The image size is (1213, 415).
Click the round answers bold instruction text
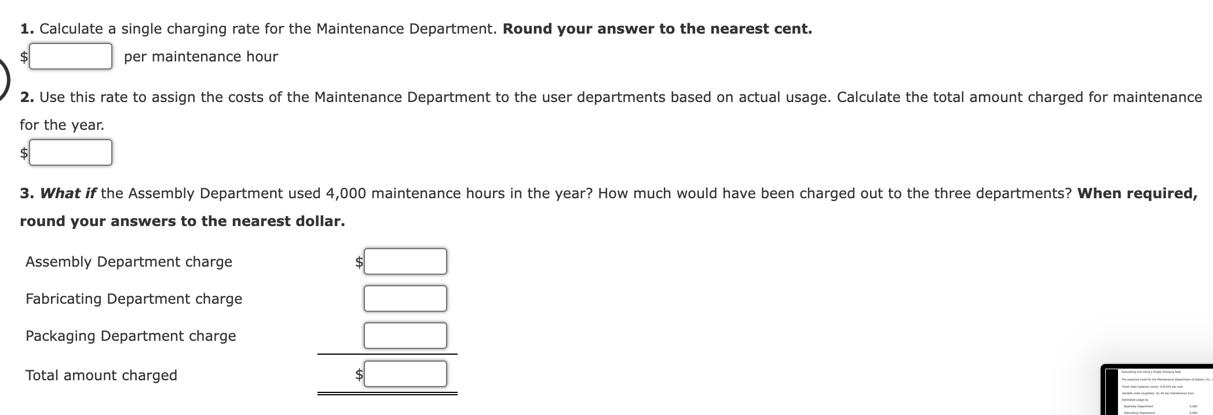pos(182,220)
